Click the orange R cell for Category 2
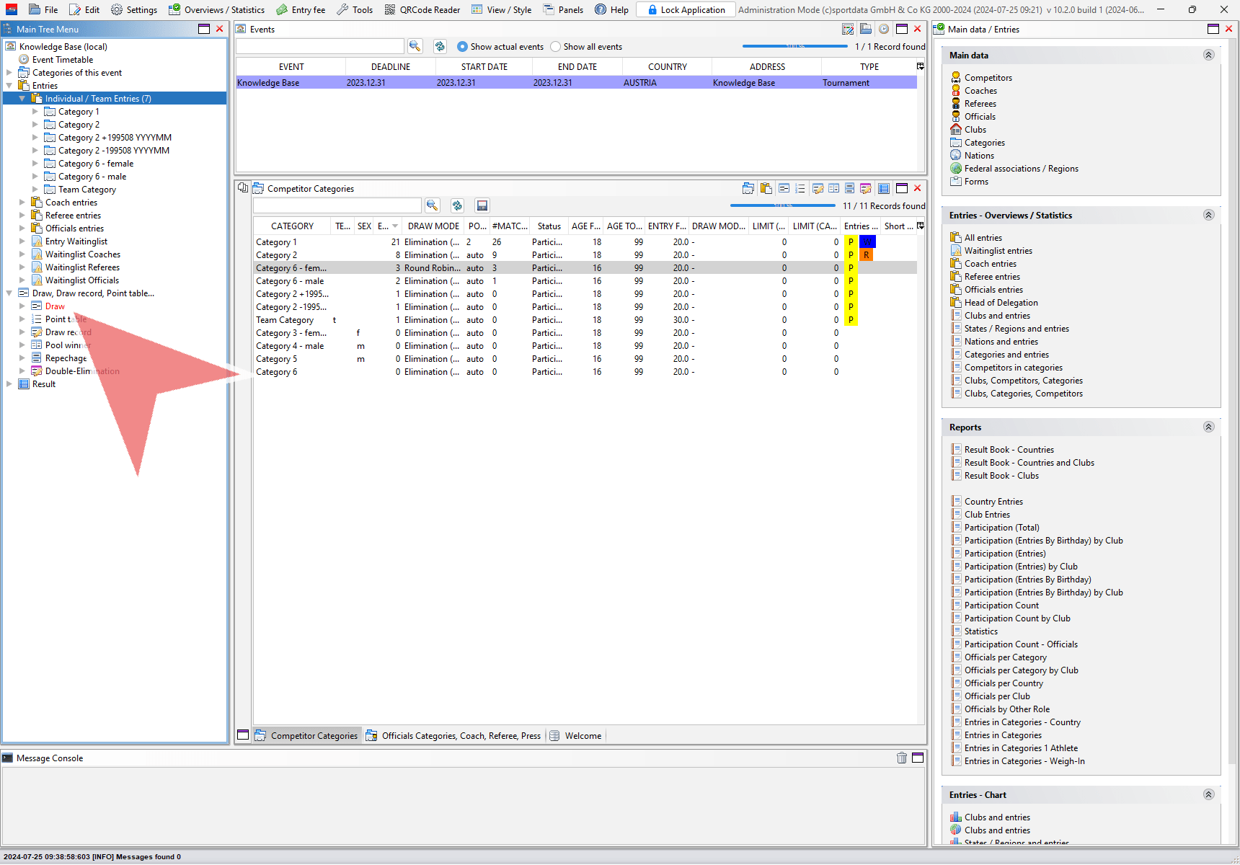The width and height of the screenshot is (1240, 865). (866, 255)
